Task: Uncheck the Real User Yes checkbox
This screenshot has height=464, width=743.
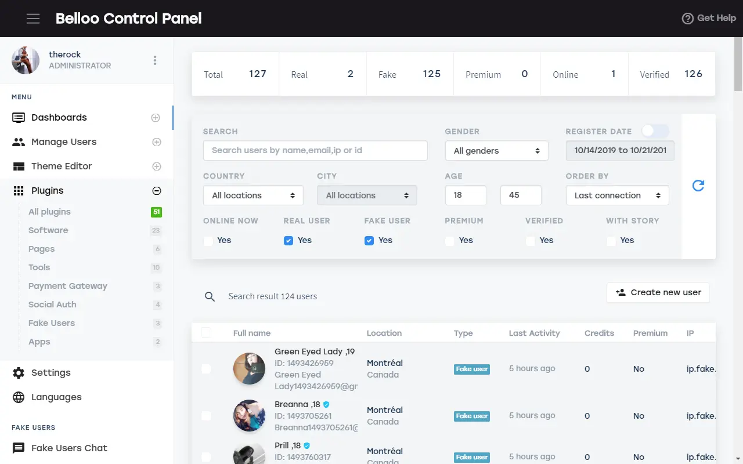Action: [288, 241]
